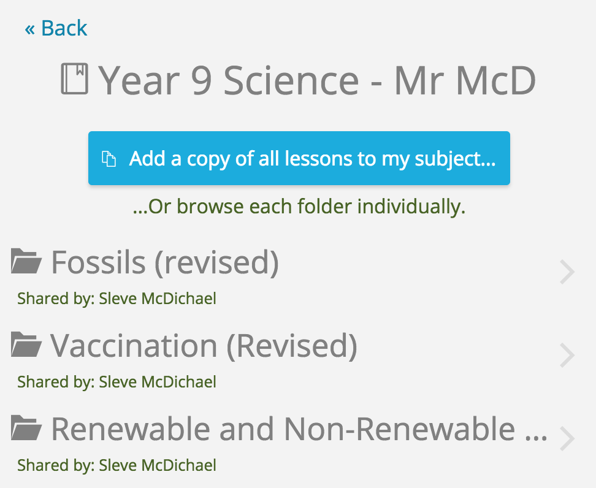Viewport: 596px width, 488px height.
Task: Click the Year 9 Science - Mr McD heading
Action: tap(299, 80)
